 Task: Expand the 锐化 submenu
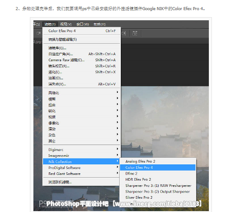point(82,111)
